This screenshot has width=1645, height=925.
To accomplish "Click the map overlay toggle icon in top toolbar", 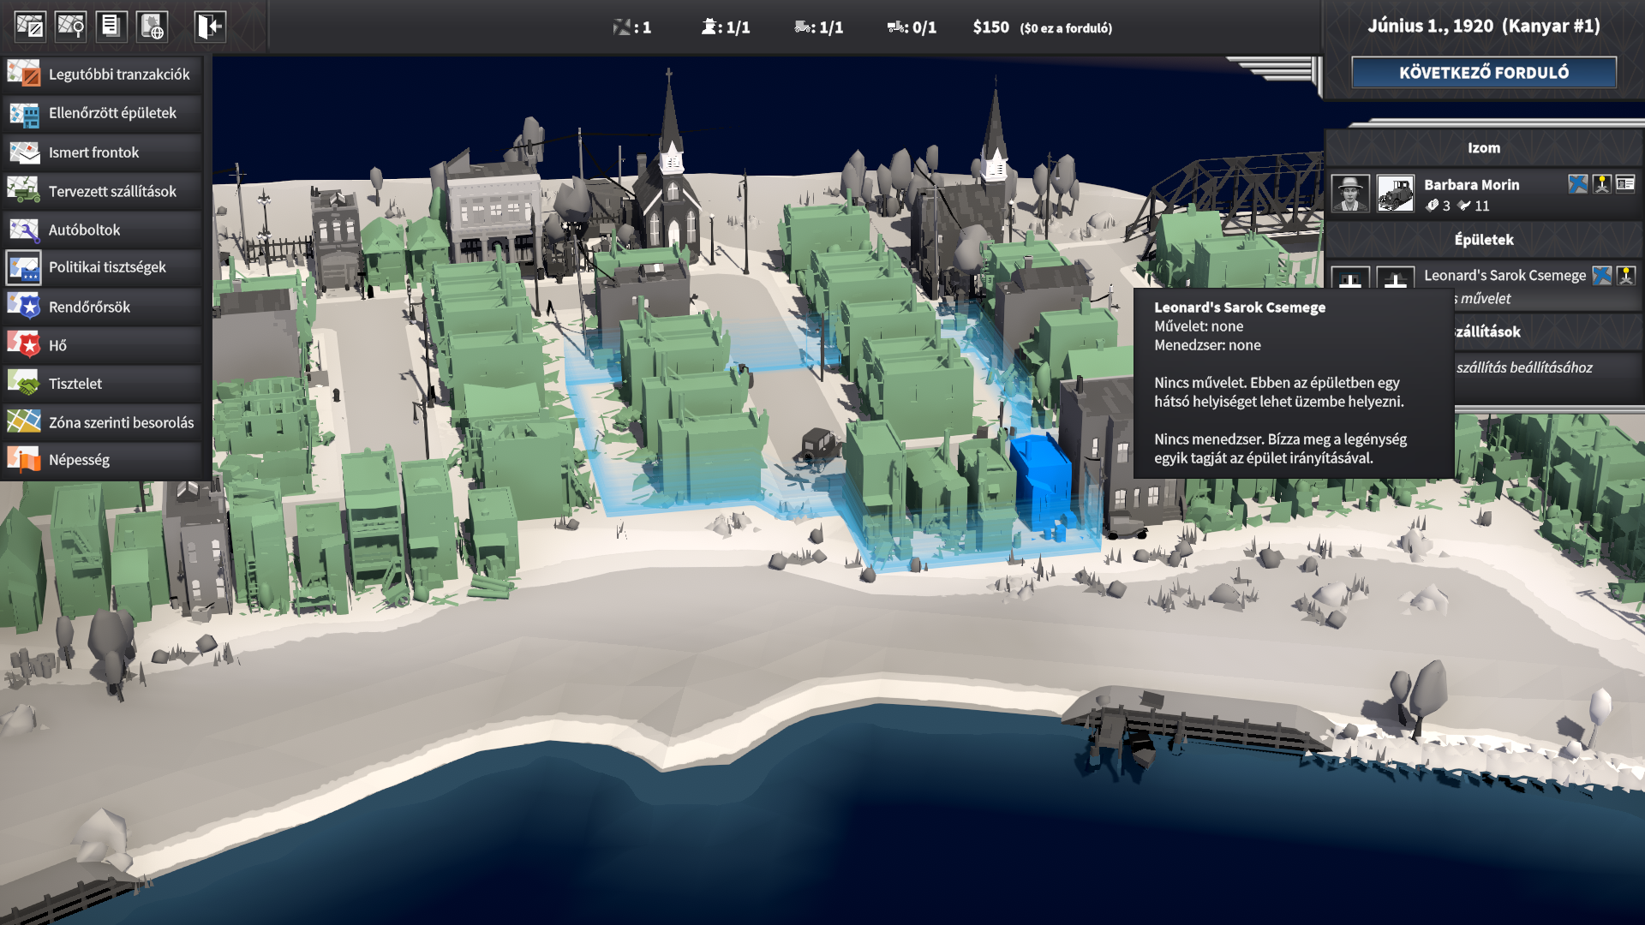I will click(30, 26).
